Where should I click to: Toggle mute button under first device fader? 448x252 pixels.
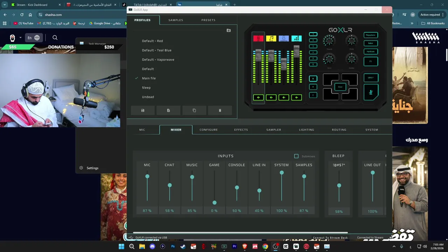click(x=258, y=98)
